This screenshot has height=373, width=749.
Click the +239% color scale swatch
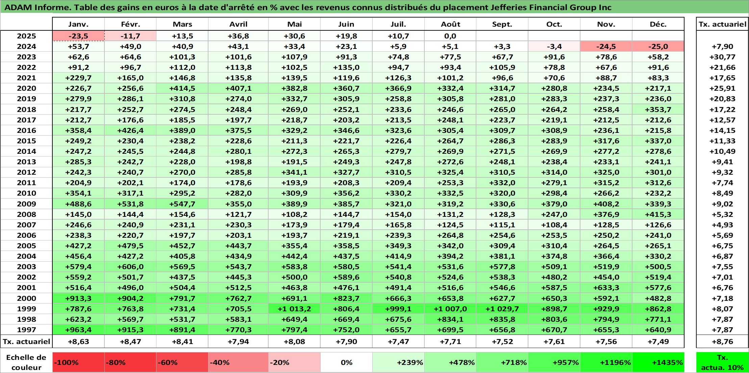point(398,362)
